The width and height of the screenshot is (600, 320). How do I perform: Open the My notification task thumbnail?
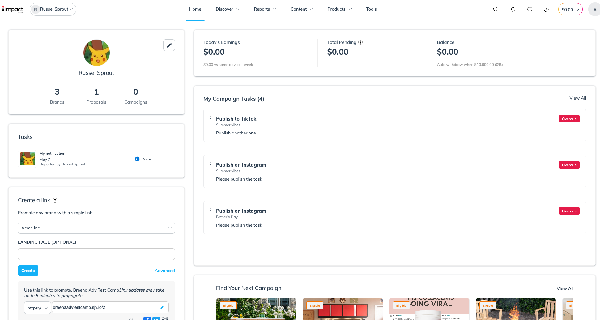27,159
